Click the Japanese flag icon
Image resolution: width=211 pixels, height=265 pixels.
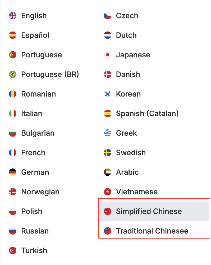108,55
